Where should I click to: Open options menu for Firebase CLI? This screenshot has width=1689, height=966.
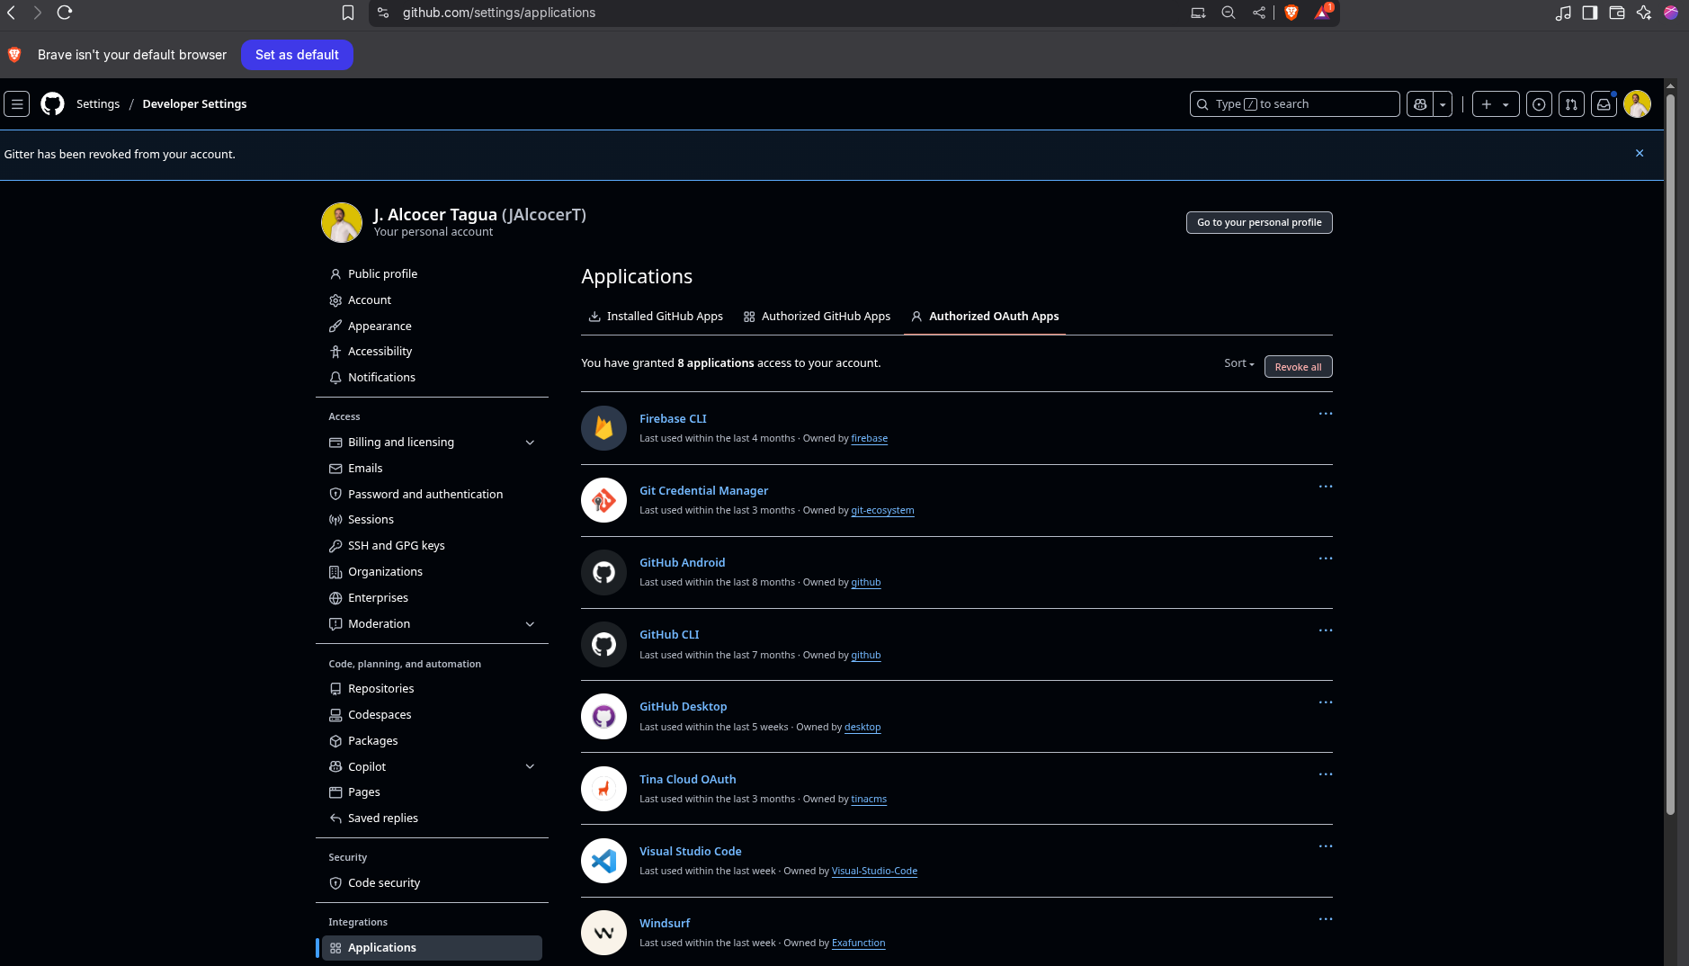[x=1326, y=414]
